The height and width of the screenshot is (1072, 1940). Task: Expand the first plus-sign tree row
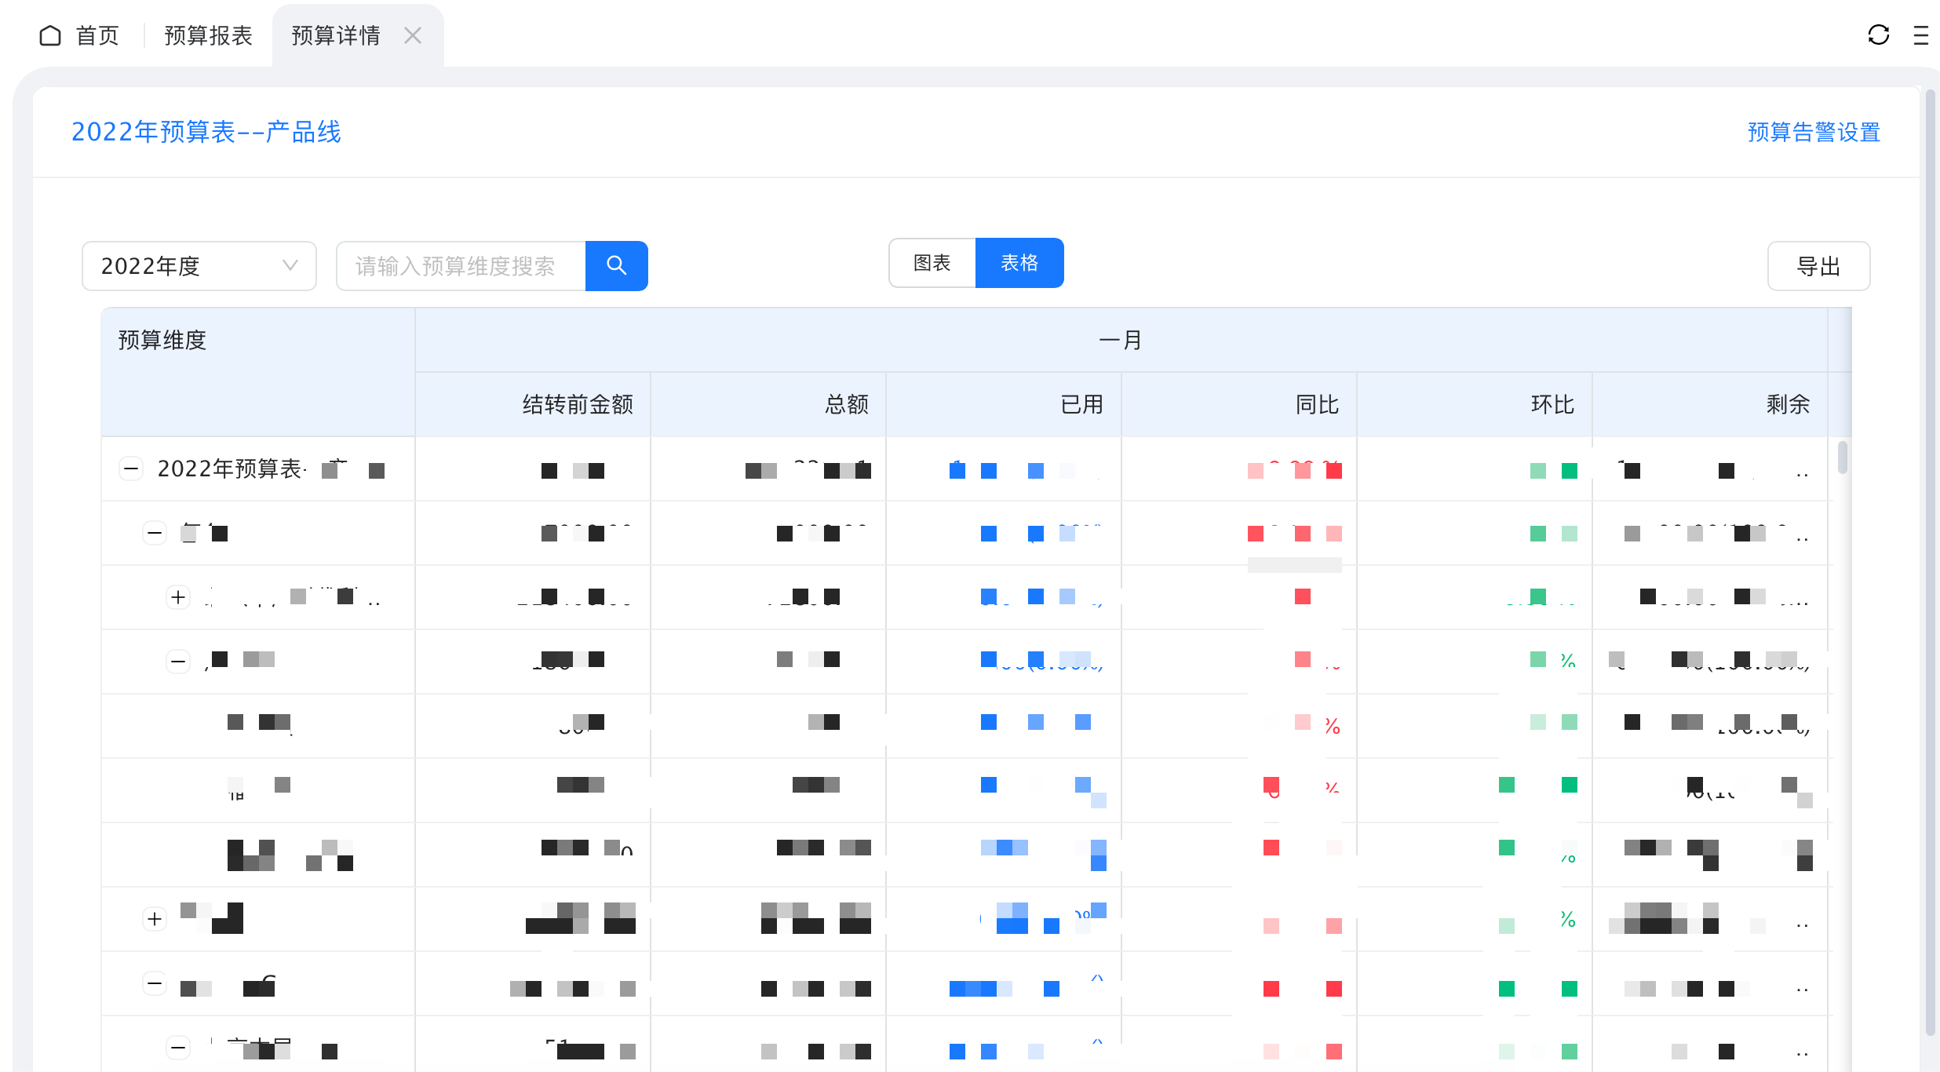[178, 597]
